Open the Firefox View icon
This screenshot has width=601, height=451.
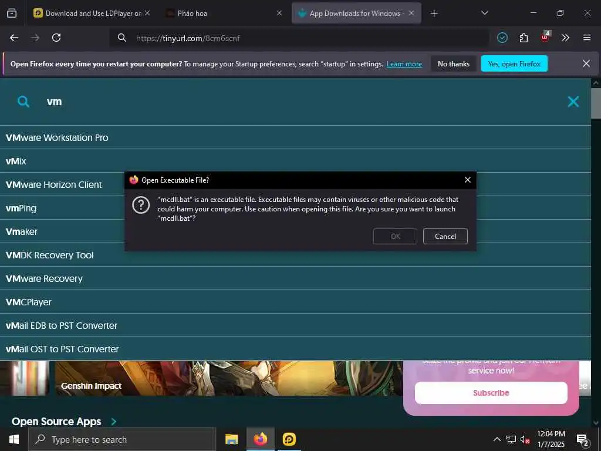click(12, 14)
